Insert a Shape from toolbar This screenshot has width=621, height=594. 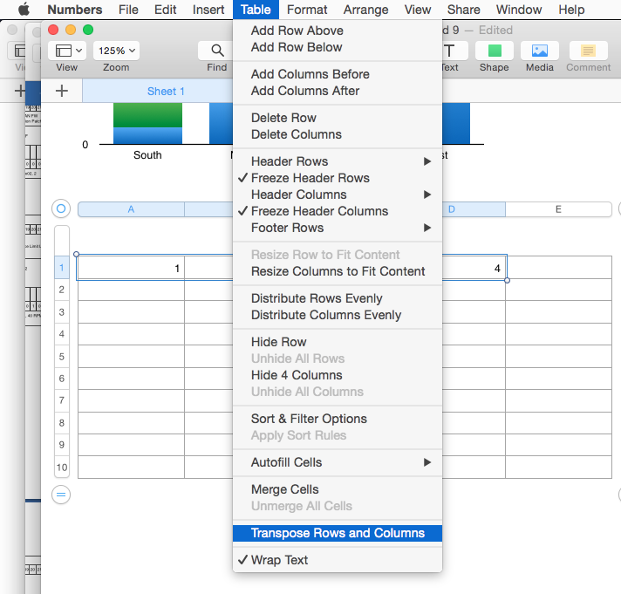495,51
